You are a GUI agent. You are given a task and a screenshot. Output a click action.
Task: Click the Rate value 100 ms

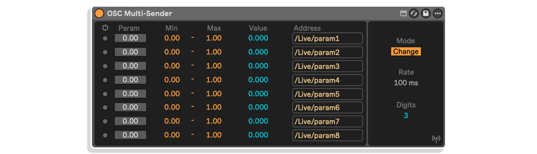[406, 83]
